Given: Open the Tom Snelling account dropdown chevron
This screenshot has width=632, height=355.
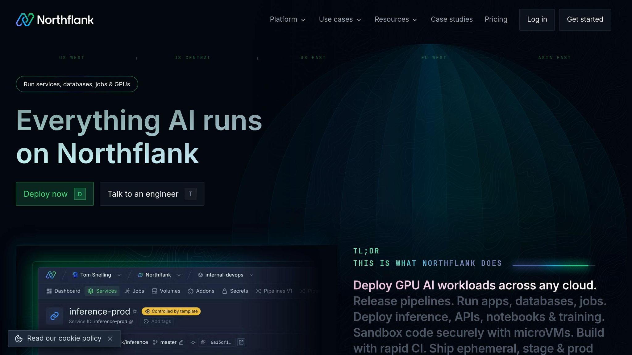Looking at the screenshot, I should [119, 275].
